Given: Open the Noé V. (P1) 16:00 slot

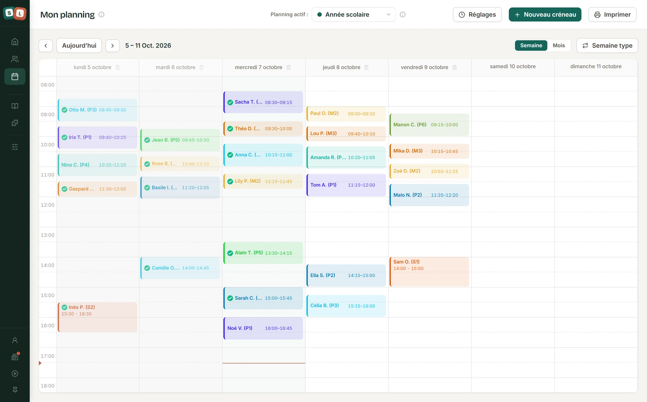Looking at the screenshot, I should click(x=263, y=328).
